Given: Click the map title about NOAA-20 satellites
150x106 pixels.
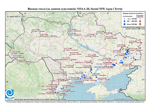Looking at the screenshot, I should [75, 9].
